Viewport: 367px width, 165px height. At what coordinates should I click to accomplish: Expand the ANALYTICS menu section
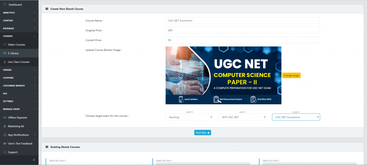[19, 12]
